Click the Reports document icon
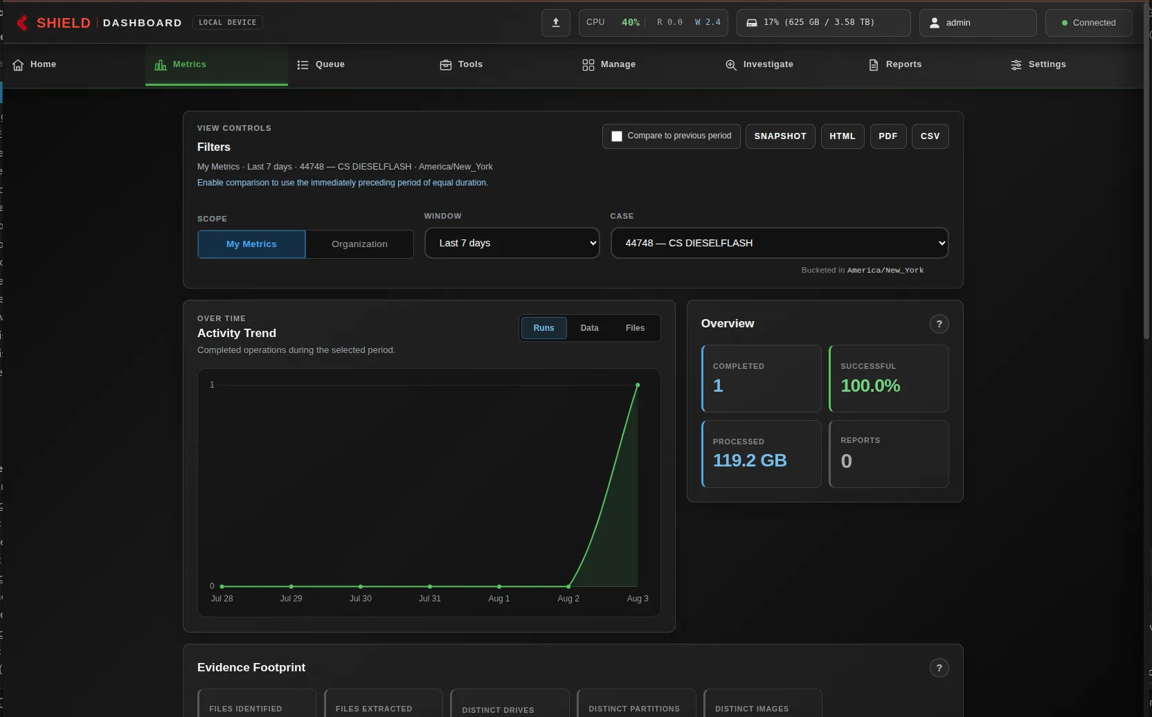 [x=874, y=64]
